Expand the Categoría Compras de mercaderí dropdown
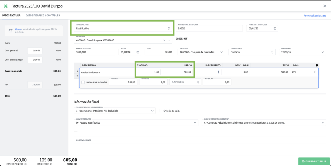The height and width of the screenshot is (166, 331). tap(221, 52)
